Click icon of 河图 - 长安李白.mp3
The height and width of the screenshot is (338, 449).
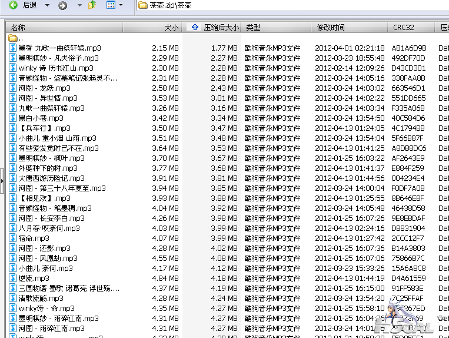[x=12, y=218]
